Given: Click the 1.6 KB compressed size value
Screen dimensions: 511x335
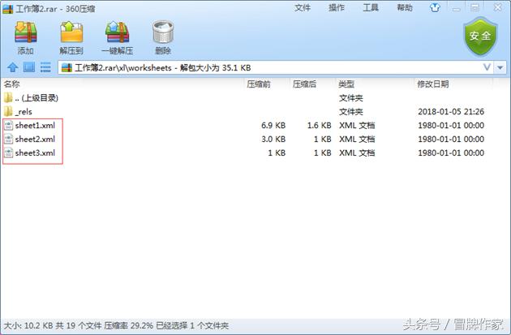Looking at the screenshot, I should pyautogui.click(x=319, y=125).
